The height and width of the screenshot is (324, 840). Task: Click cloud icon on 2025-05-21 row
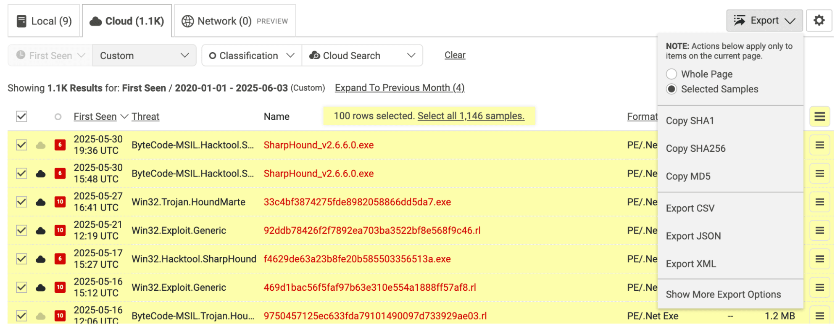41,231
